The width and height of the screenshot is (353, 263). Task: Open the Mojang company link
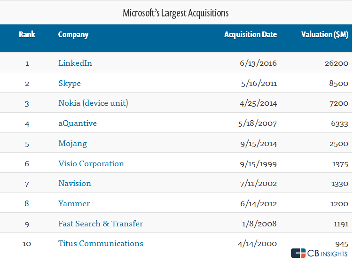pos(72,144)
